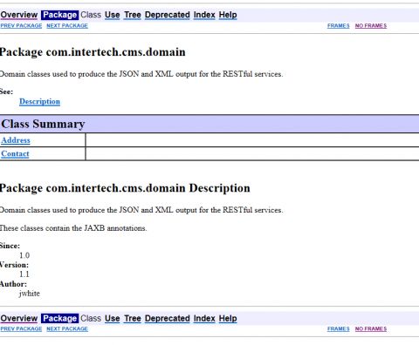Click the Class Summary table heading
This screenshot has height=345, width=419.
(x=43, y=124)
